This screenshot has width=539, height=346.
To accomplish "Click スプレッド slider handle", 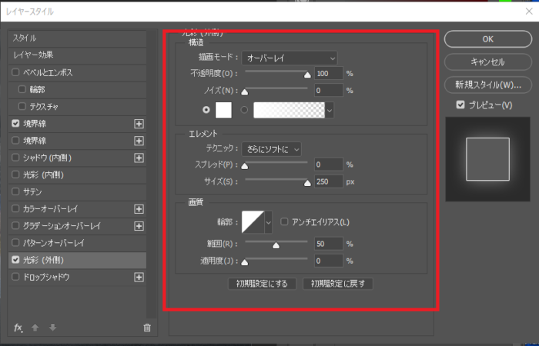I will point(244,166).
